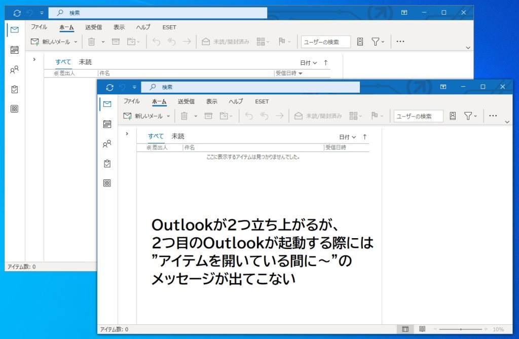The height and width of the screenshot is (339, 519).
Task: Toggle sort order arrow in back window list
Action: (326, 62)
